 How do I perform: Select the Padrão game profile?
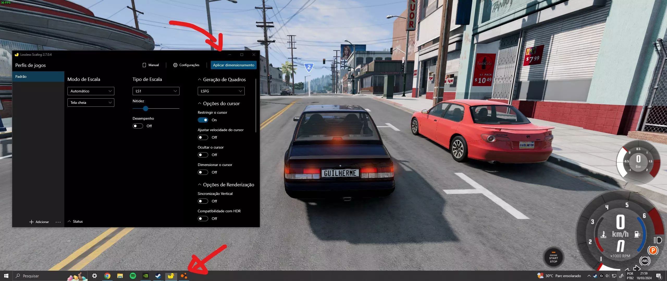[38, 76]
